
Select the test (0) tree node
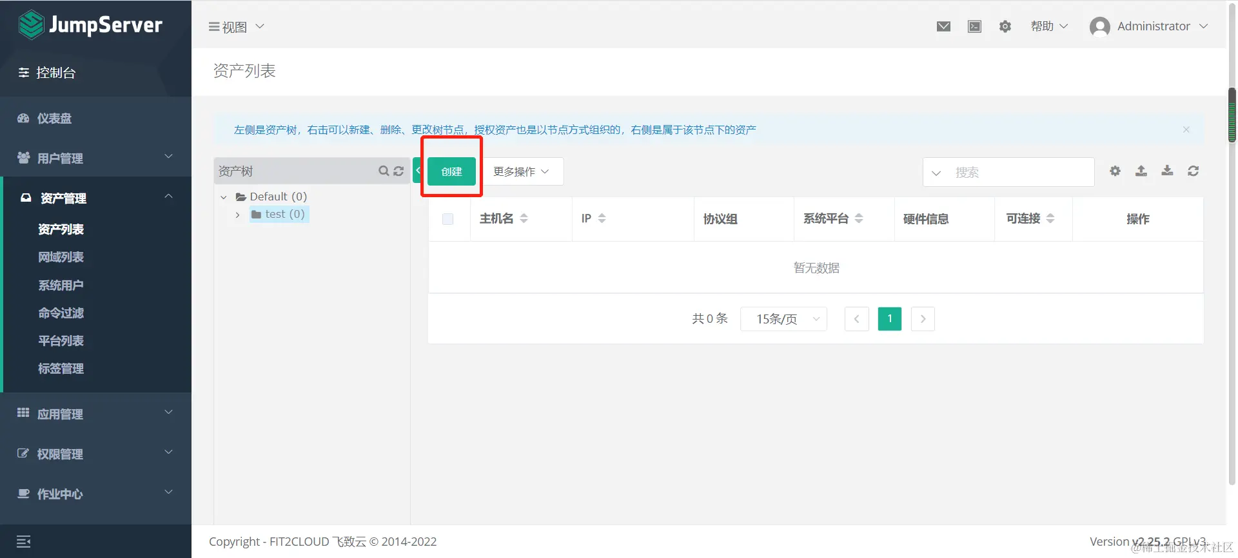click(x=279, y=215)
